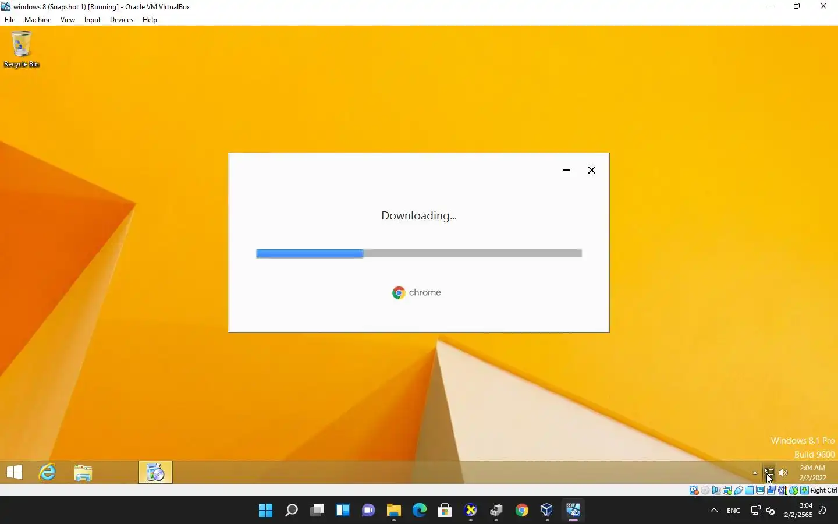
Task: Open Task View on host taskbar
Action: point(317,511)
